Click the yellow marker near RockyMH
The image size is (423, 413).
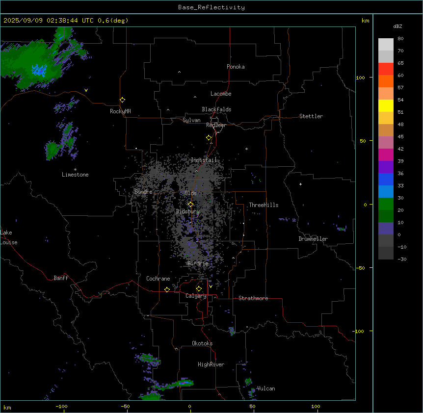(122, 100)
